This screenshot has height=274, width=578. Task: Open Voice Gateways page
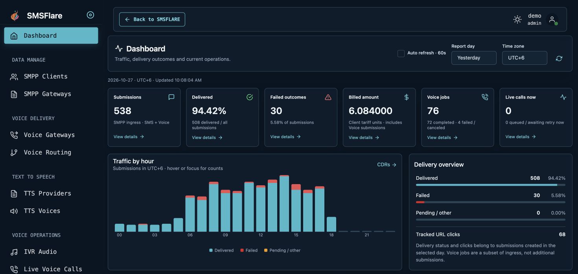click(51, 135)
